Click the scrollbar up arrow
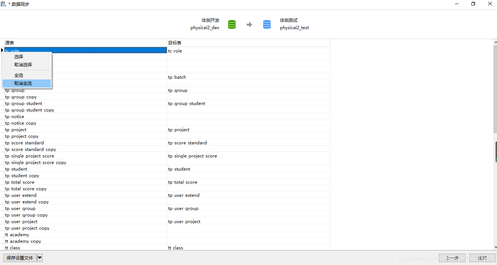The image size is (497, 265). coord(495,42)
